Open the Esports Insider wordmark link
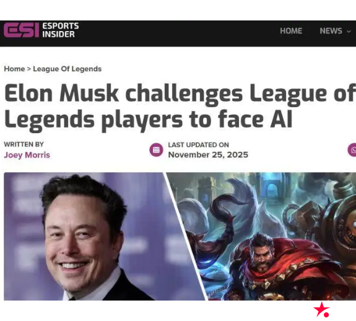Image resolution: width=356 pixels, height=321 pixels. tap(61, 30)
